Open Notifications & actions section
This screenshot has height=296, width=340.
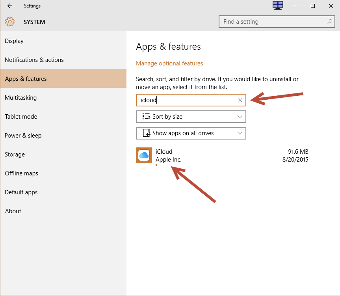(x=34, y=60)
